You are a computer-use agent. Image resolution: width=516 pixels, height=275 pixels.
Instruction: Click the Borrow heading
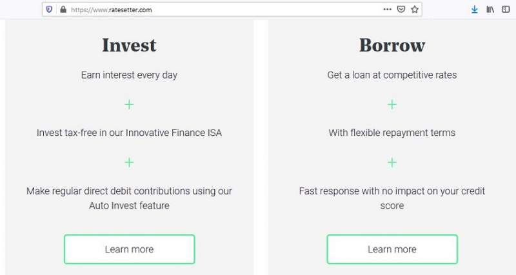[x=392, y=45]
